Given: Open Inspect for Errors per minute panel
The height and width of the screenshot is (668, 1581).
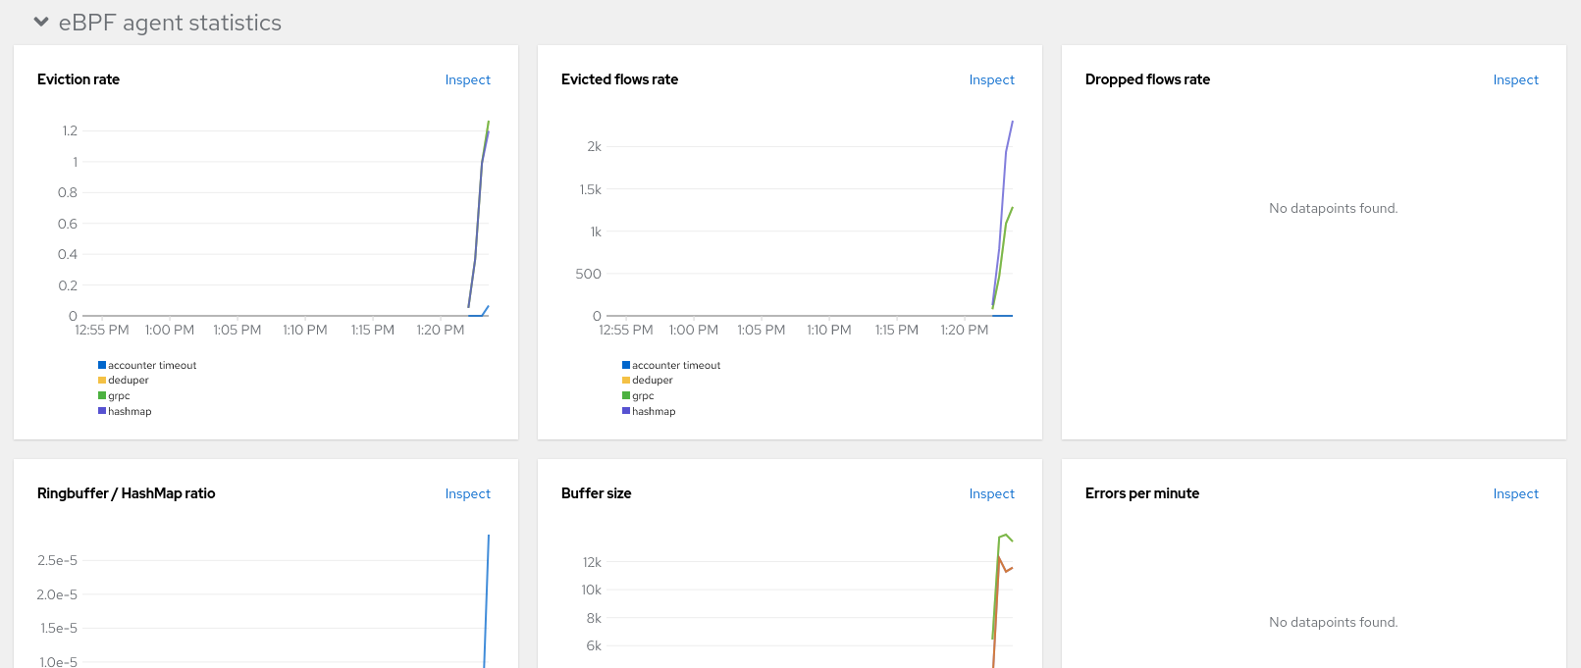Looking at the screenshot, I should (x=1515, y=494).
